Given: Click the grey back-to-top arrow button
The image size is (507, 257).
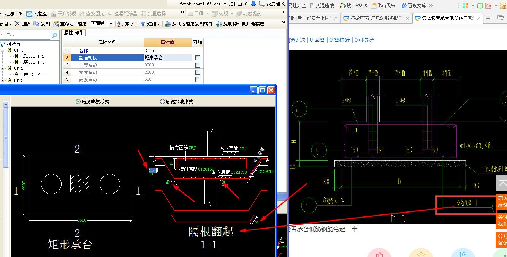Looking at the screenshot, I should tap(502, 183).
